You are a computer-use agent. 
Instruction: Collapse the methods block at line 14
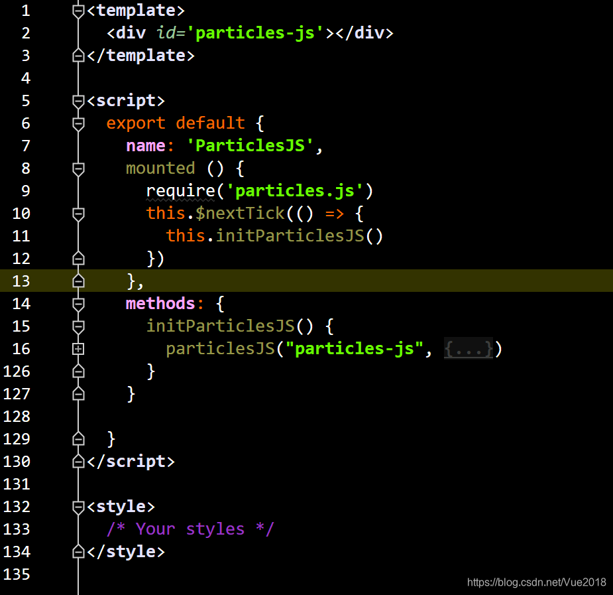point(78,304)
